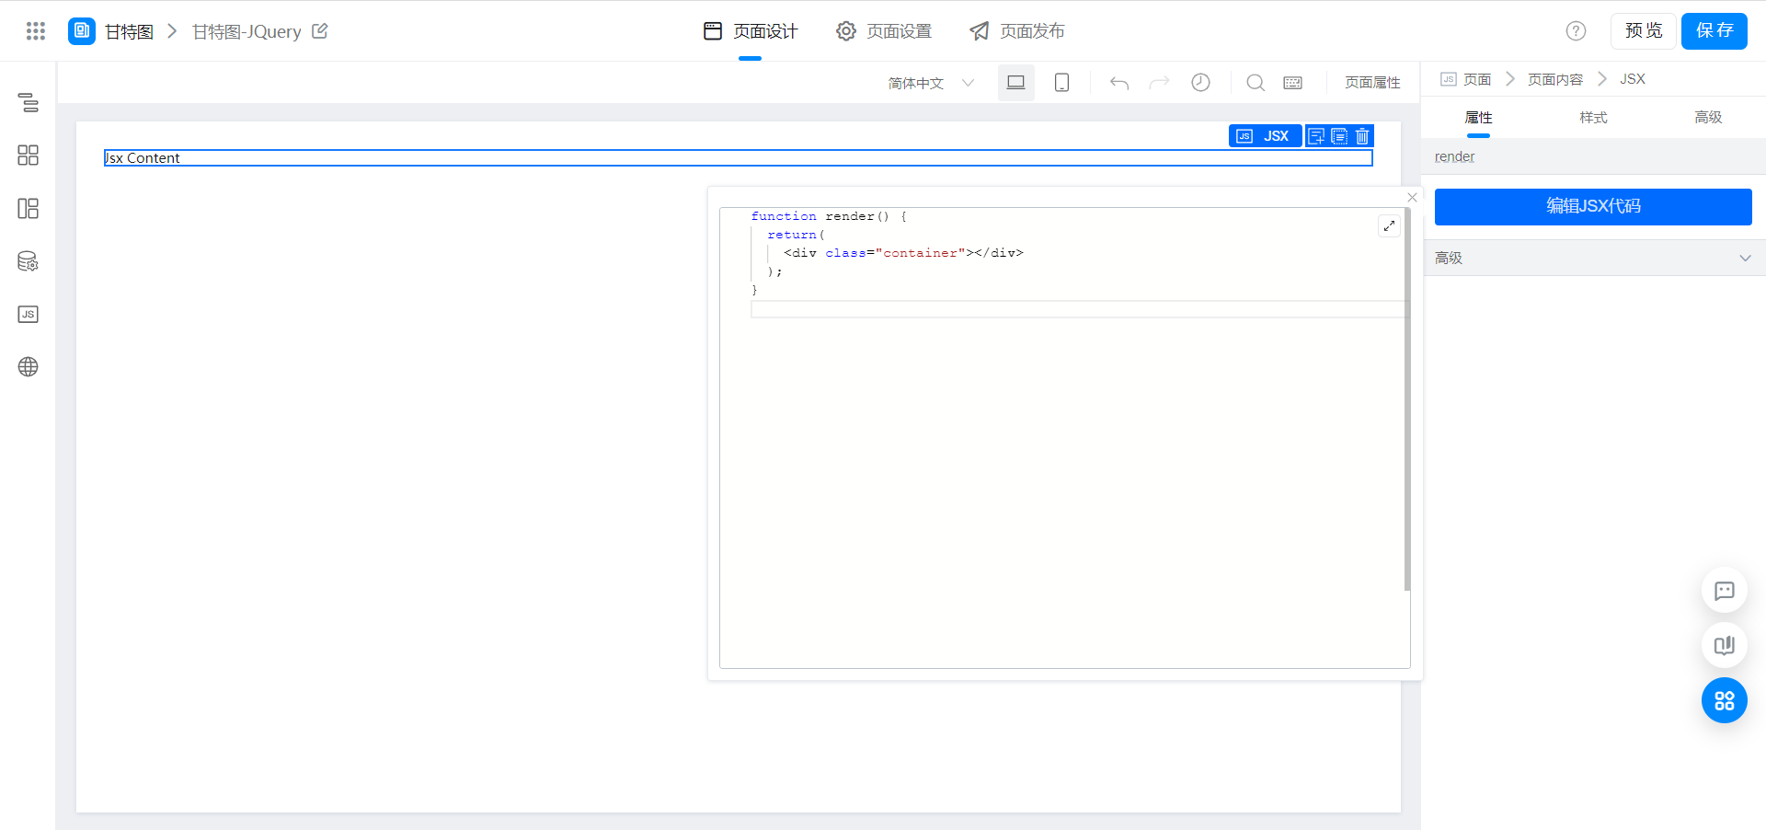The height and width of the screenshot is (830, 1766).
Task: Switch to desktop preview mode
Action: (x=1015, y=83)
